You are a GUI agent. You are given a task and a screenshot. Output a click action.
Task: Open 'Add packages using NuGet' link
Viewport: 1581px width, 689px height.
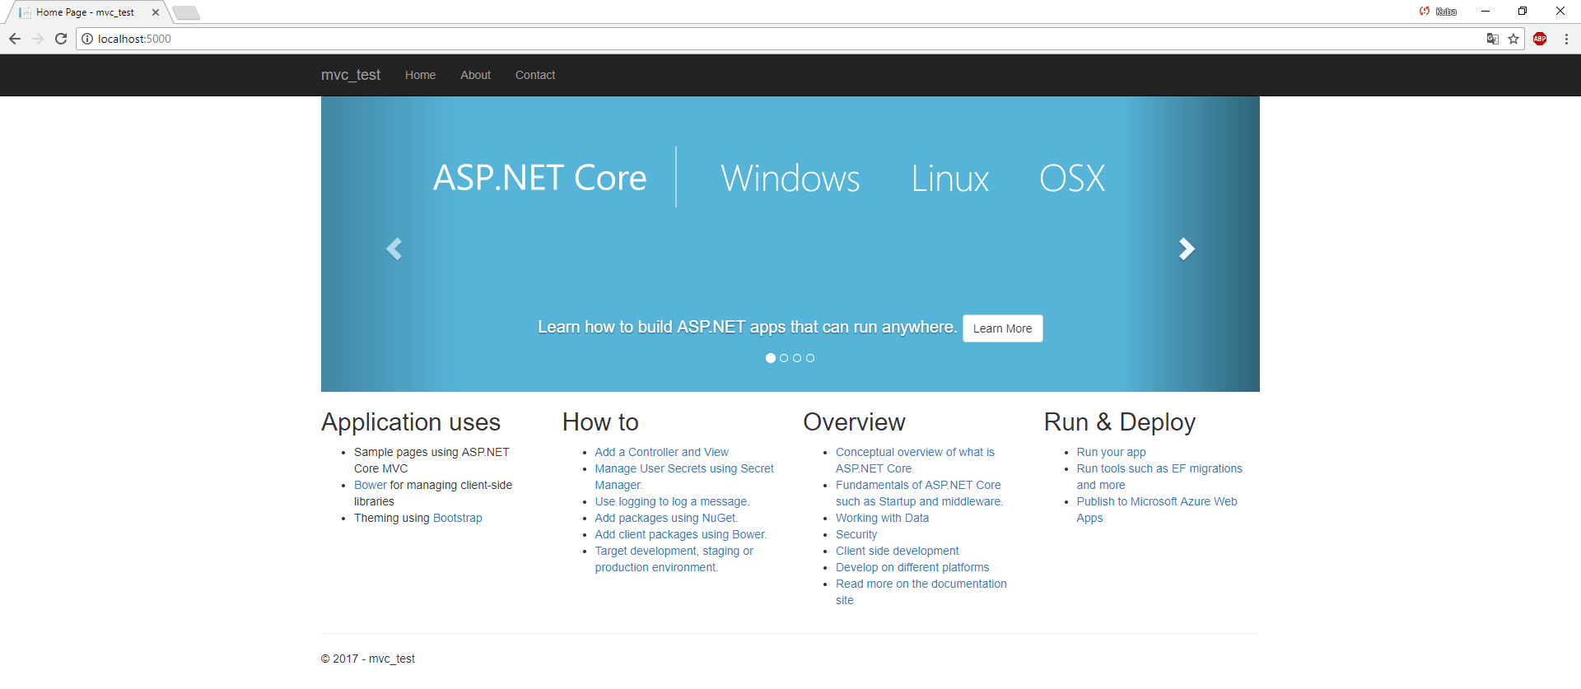click(665, 518)
